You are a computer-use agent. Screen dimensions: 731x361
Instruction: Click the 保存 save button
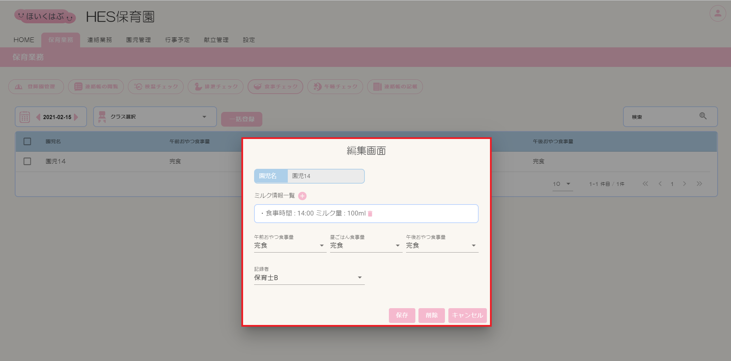click(402, 315)
